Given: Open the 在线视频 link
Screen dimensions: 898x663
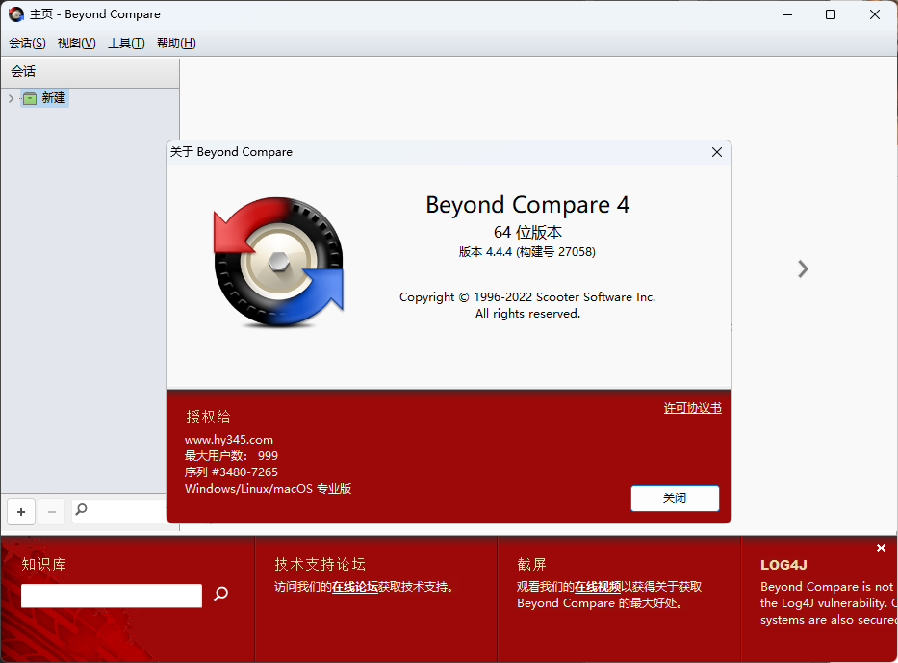Looking at the screenshot, I should coord(597,586).
